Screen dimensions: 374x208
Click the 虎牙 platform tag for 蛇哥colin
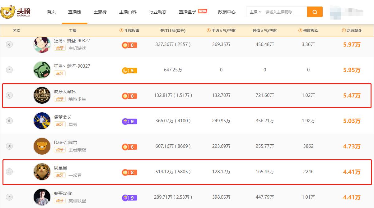pos(60,201)
